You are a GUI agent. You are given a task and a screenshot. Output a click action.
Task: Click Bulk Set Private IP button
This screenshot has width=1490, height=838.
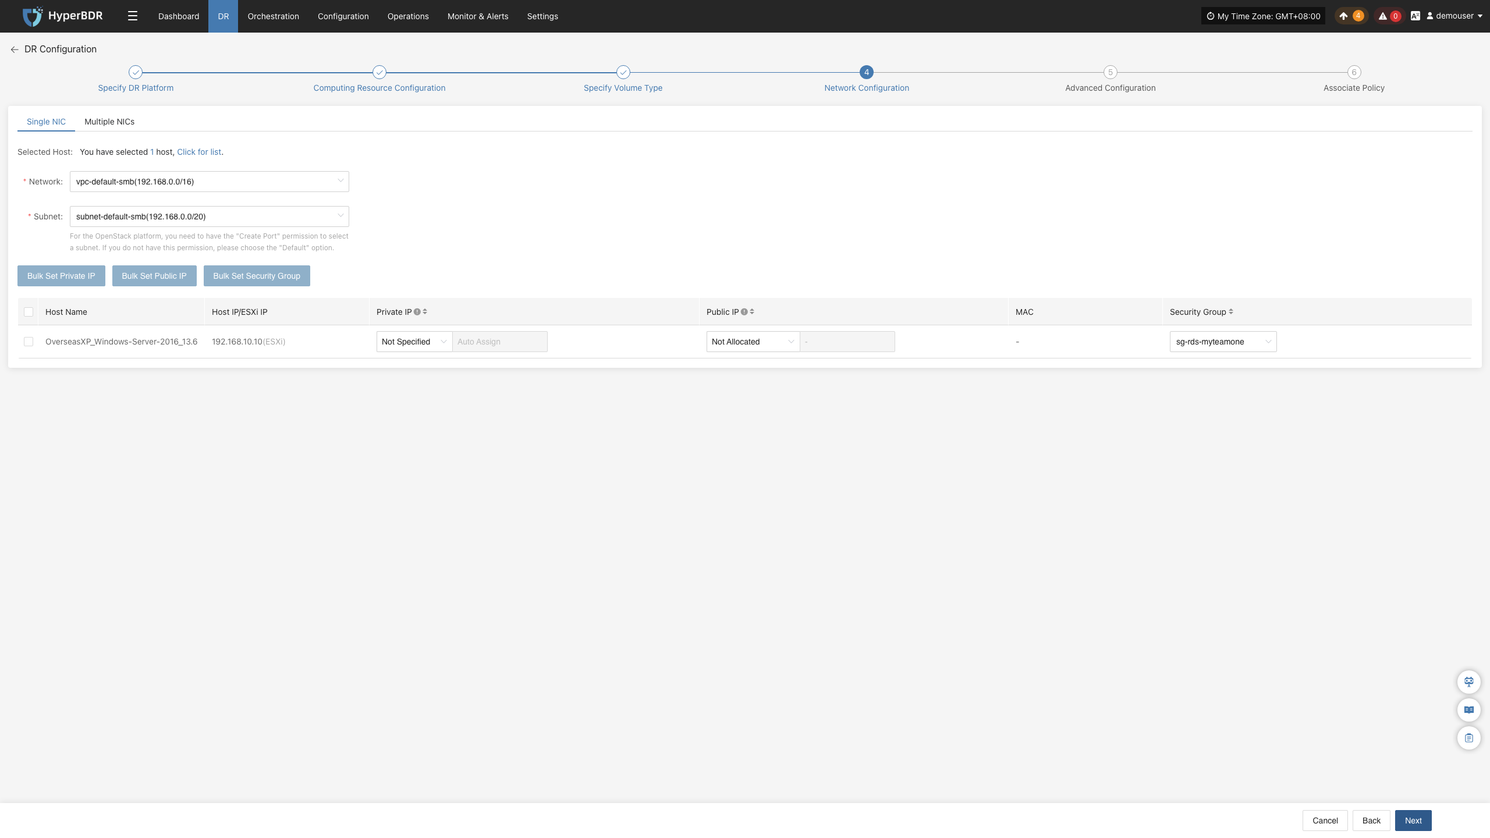61,276
